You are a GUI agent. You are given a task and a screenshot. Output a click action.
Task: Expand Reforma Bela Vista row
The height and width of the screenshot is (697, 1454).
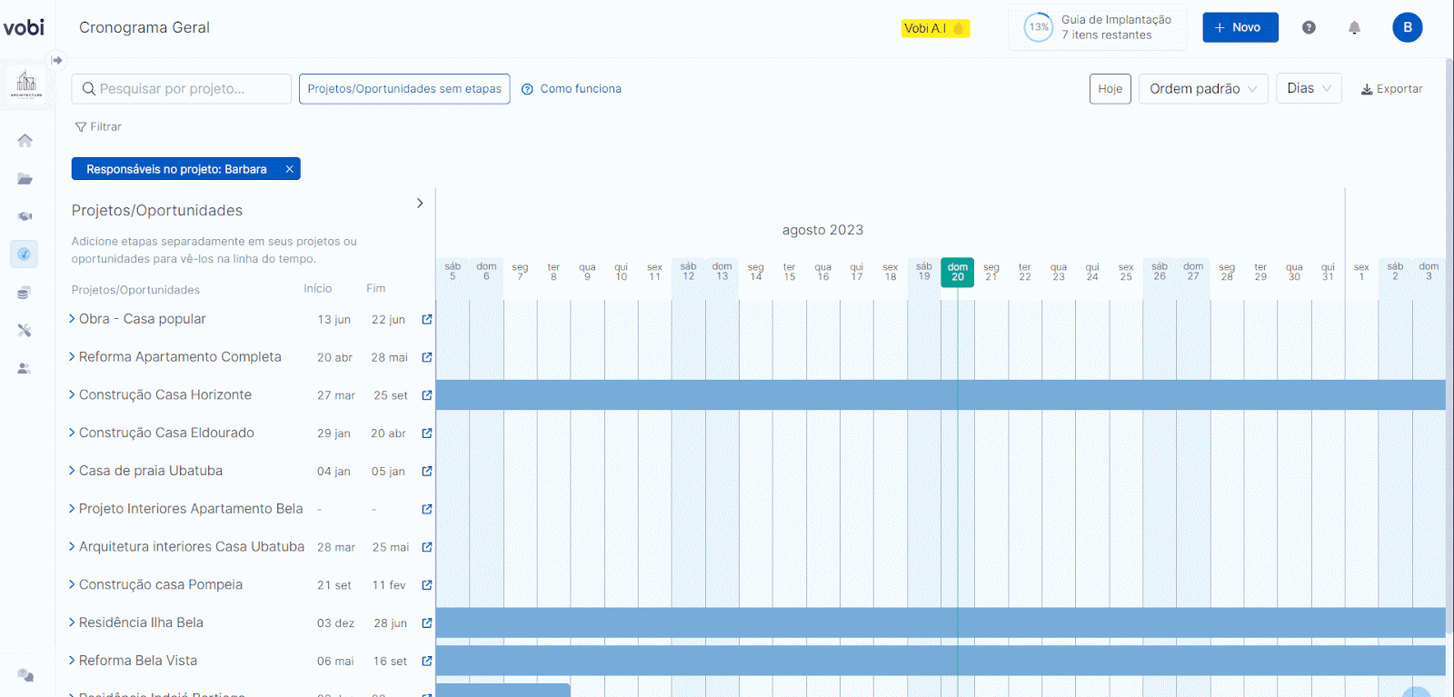coord(72,661)
